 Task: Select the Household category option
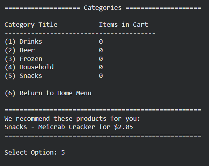click(29, 67)
